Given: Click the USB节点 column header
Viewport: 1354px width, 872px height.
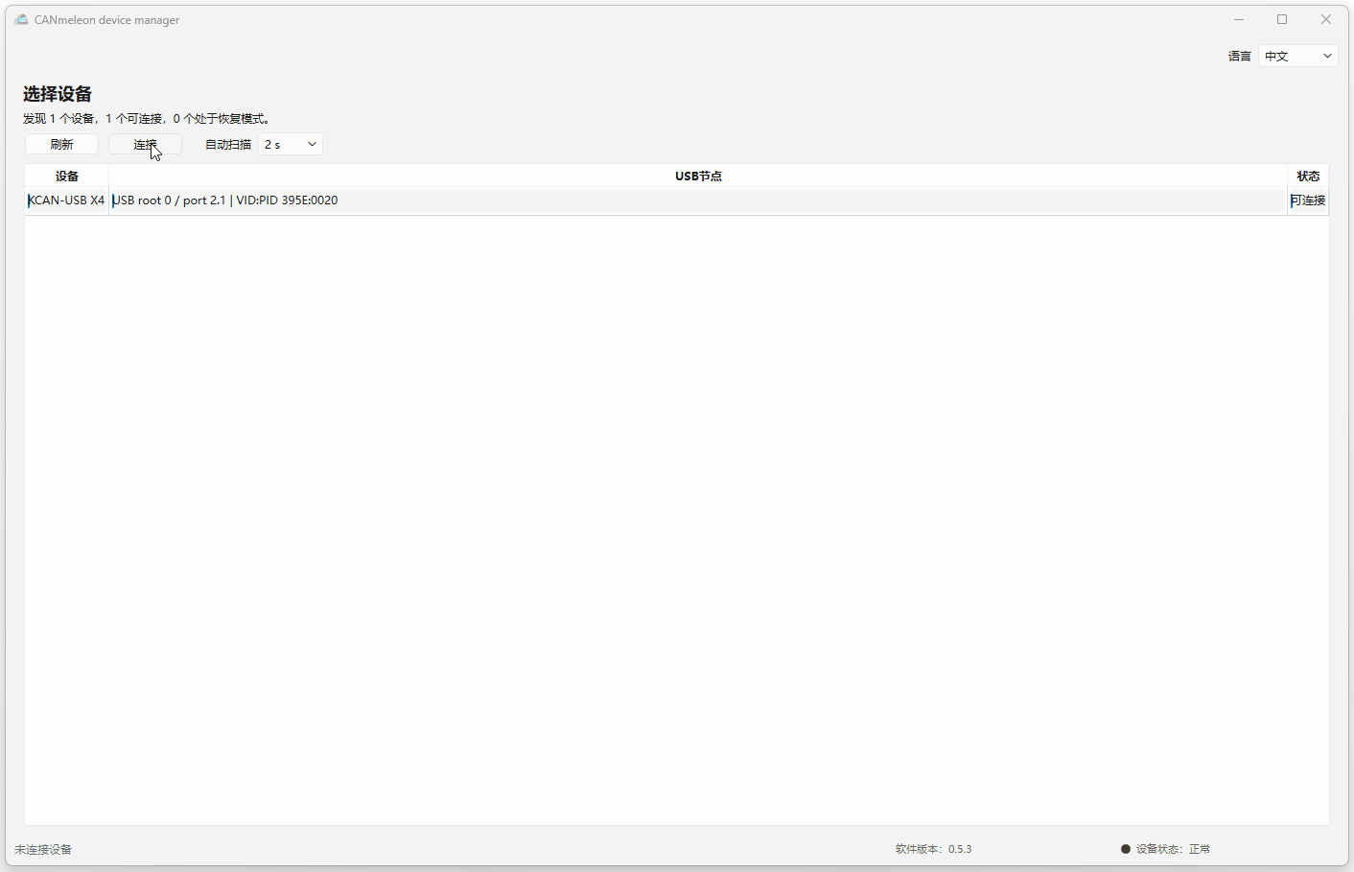Looking at the screenshot, I should [x=698, y=176].
